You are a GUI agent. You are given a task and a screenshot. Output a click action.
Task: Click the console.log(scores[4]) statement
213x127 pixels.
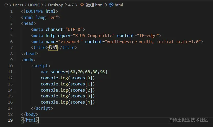coord(68,102)
